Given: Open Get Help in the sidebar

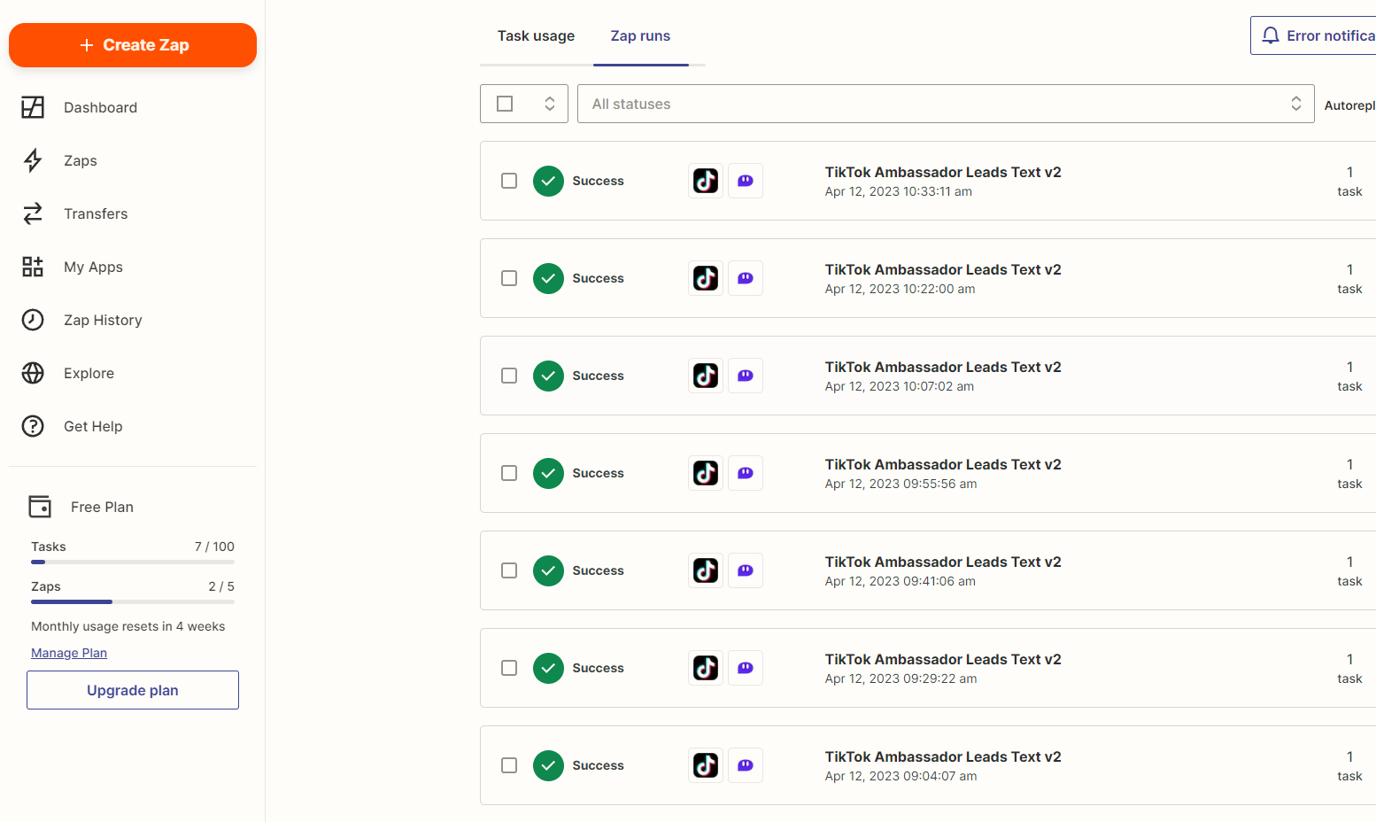Looking at the screenshot, I should [93, 426].
